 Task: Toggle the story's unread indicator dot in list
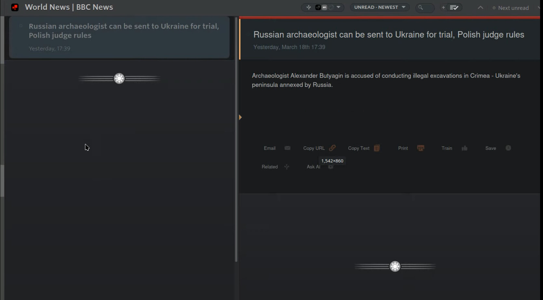coord(21,26)
